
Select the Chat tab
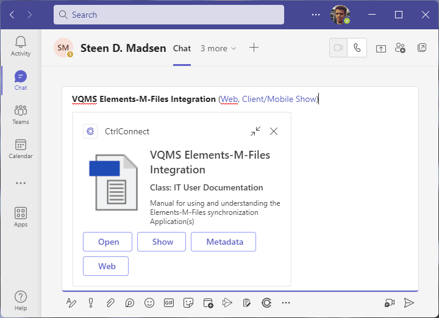point(182,48)
